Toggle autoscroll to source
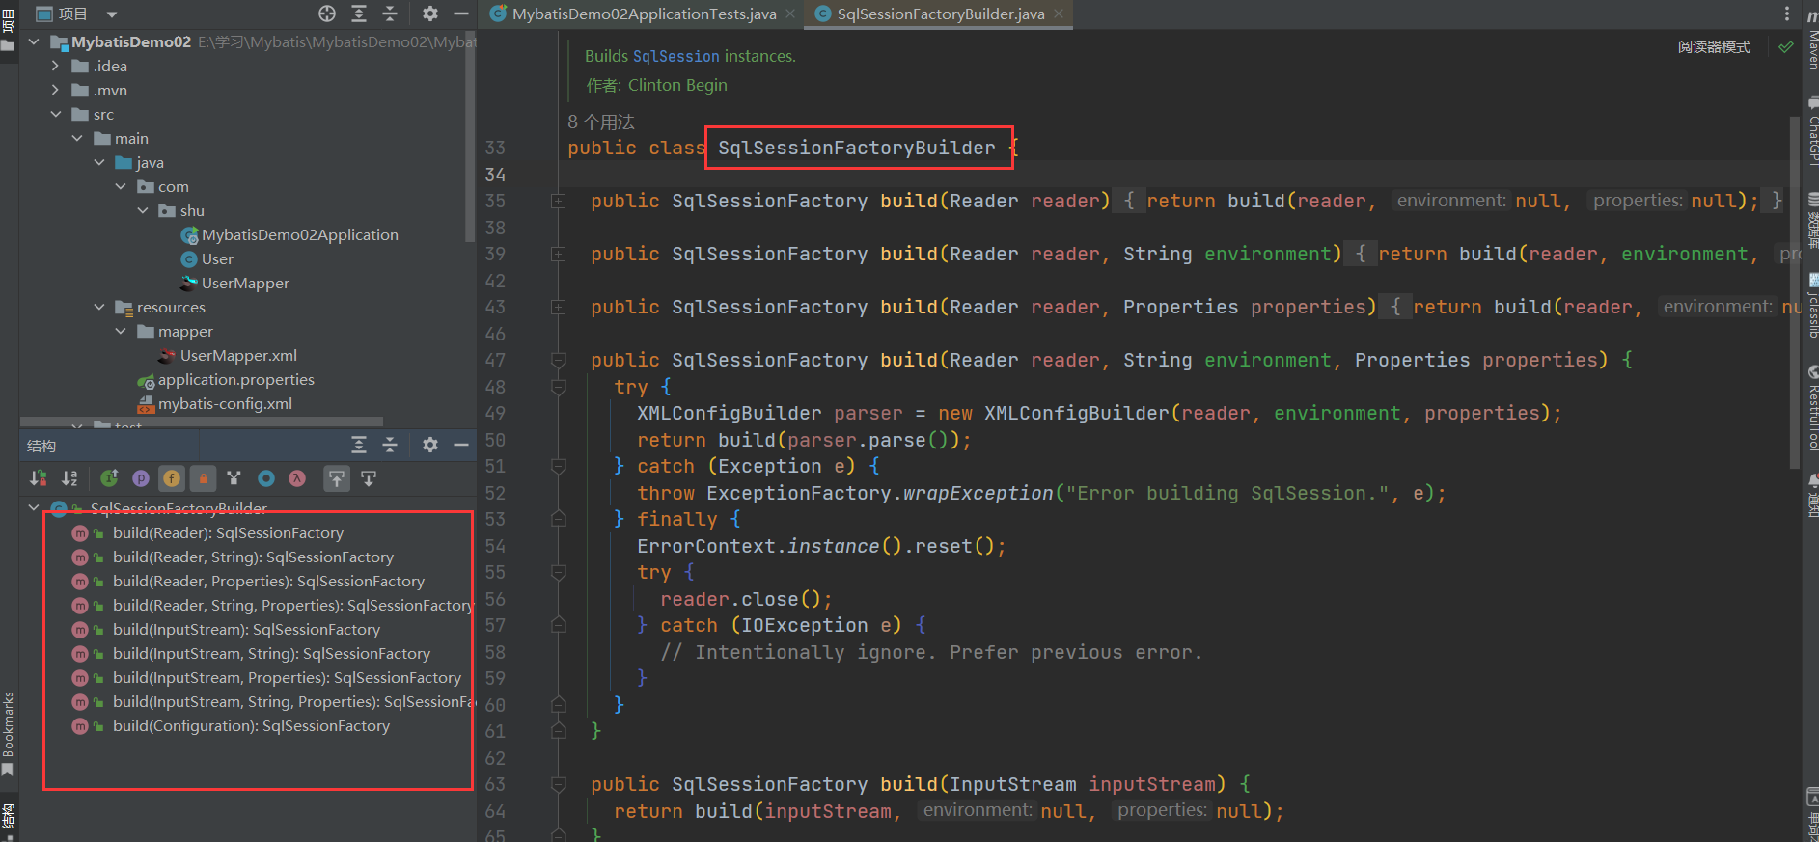 pyautogui.click(x=337, y=477)
